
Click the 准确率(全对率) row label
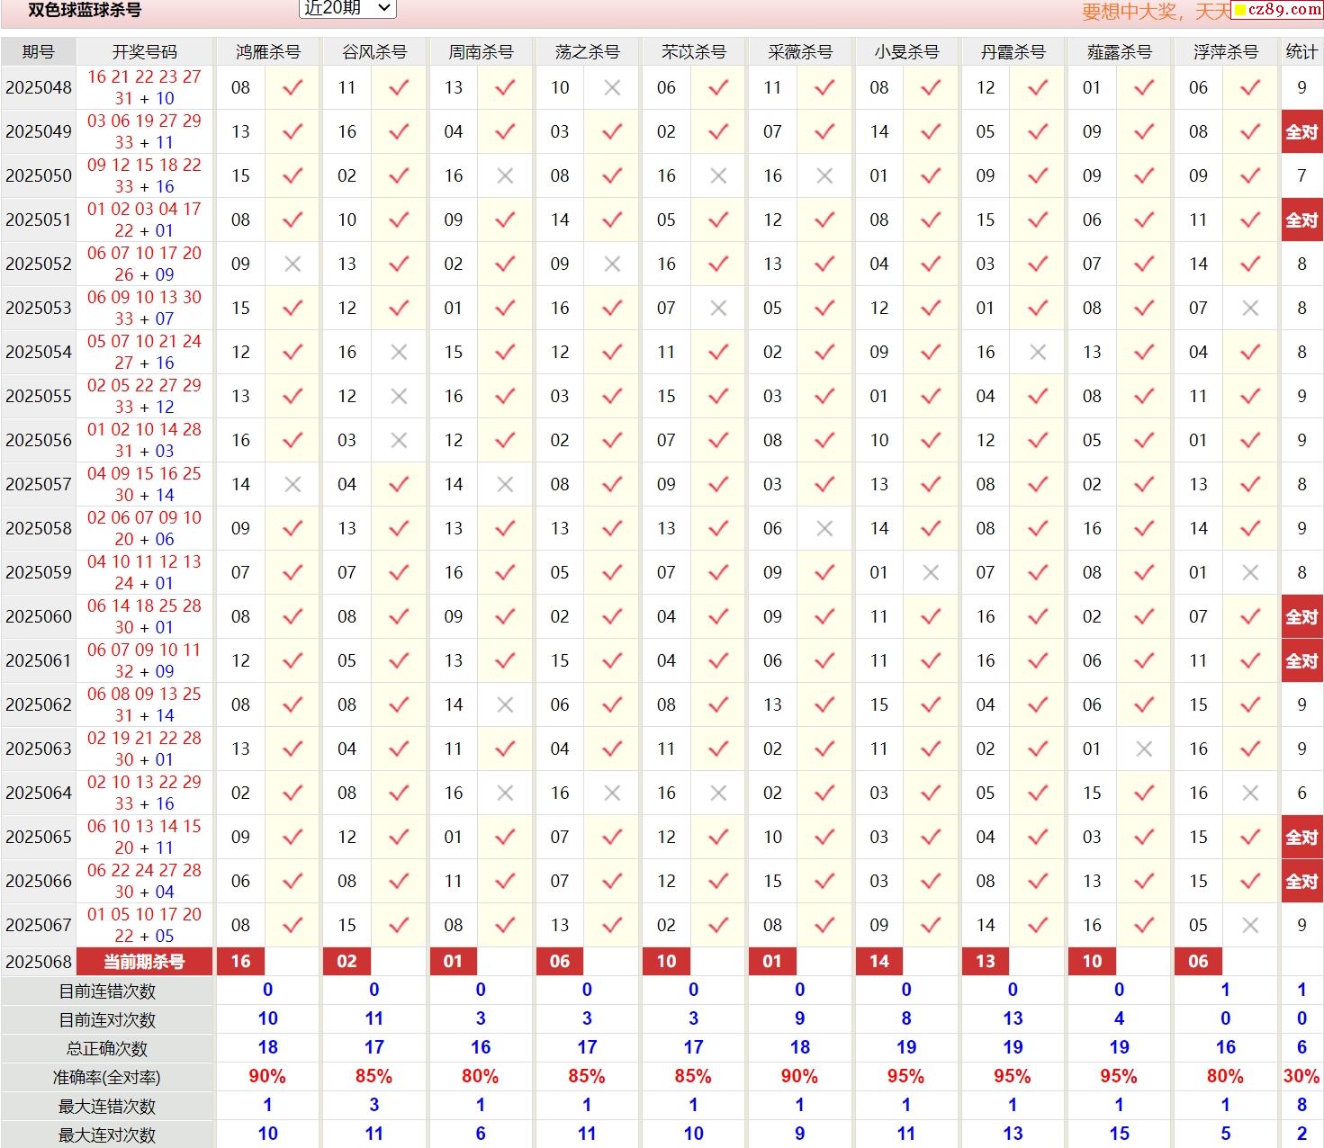point(107,1077)
